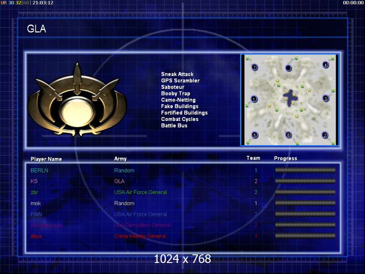Click zbr's loading progress bar
The width and height of the screenshot is (365, 274).
pos(305,192)
